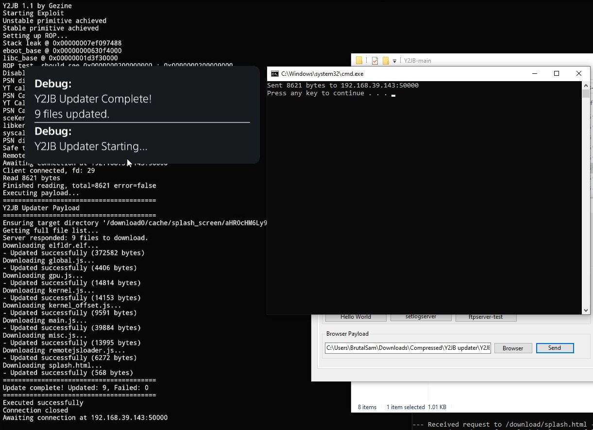This screenshot has width=593, height=430.
Task: Close the cmd.exe window
Action: [578, 74]
